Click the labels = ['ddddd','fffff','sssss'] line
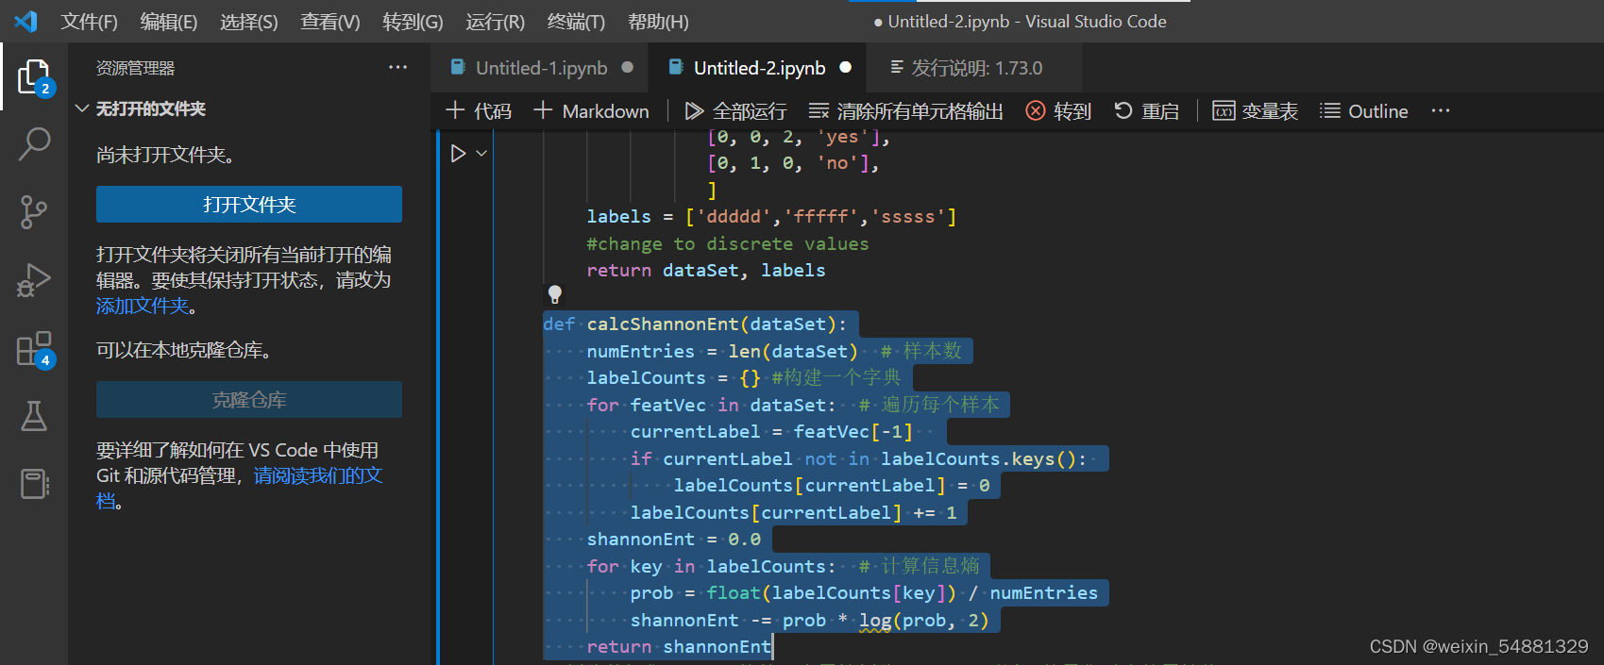Image resolution: width=1604 pixels, height=665 pixels. pyautogui.click(x=772, y=217)
